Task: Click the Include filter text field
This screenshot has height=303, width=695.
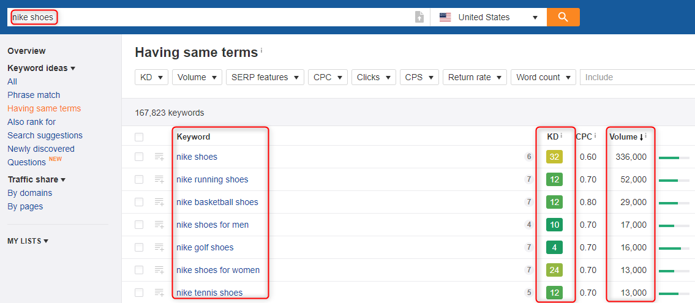Action: click(x=637, y=77)
